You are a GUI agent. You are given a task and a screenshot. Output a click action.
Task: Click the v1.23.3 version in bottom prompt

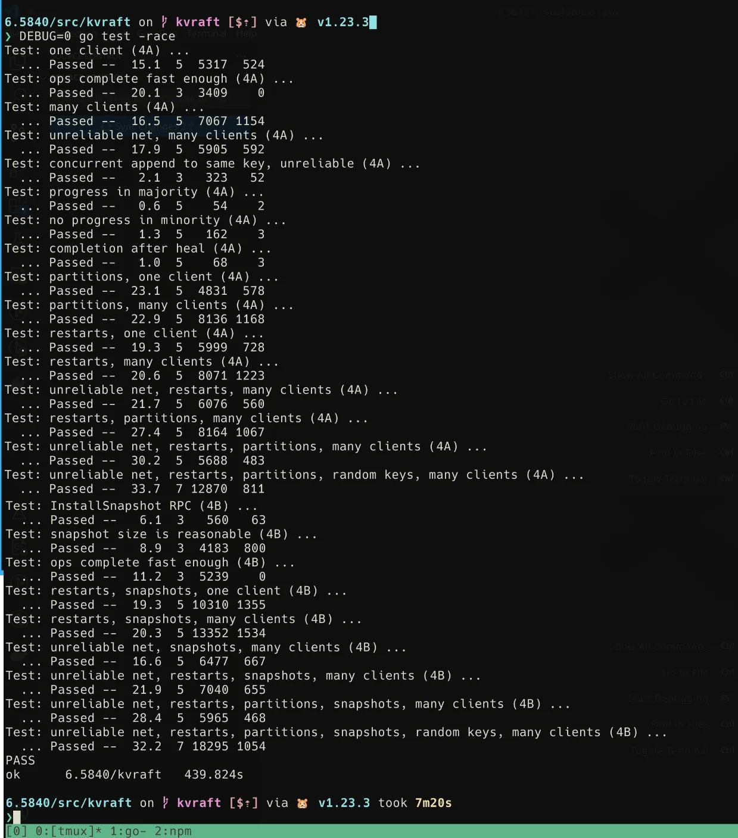pos(344,803)
